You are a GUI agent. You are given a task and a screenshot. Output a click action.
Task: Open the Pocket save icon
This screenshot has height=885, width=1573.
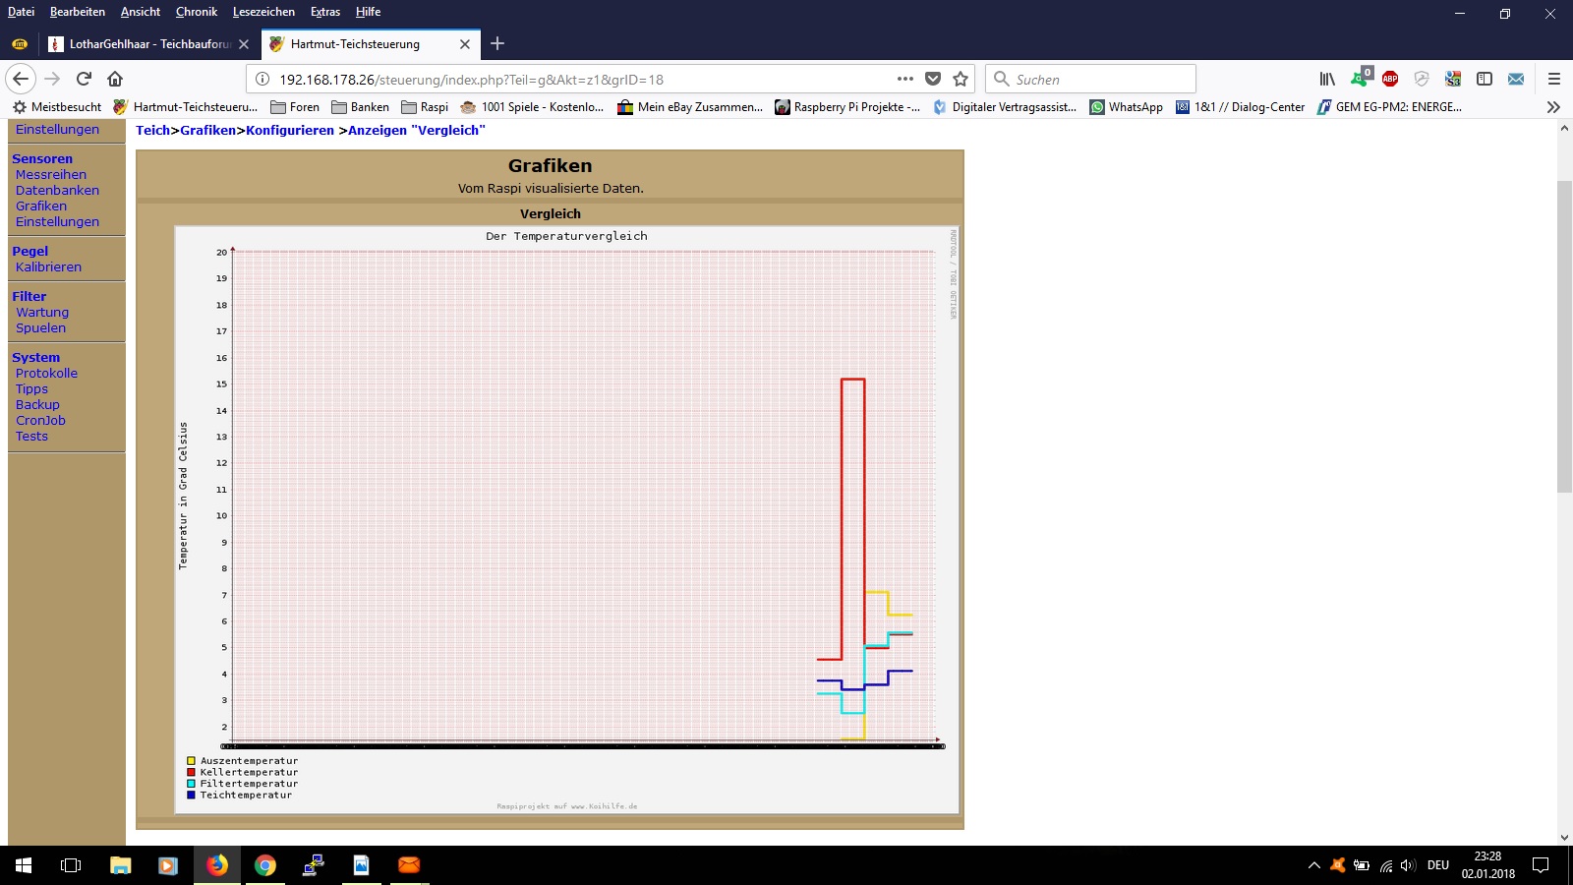click(933, 79)
